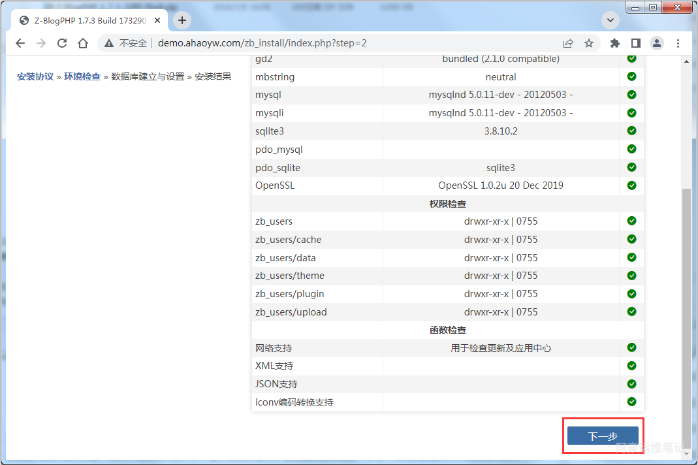Go to the home page icon
Viewport: 698px width, 465px height.
click(83, 43)
